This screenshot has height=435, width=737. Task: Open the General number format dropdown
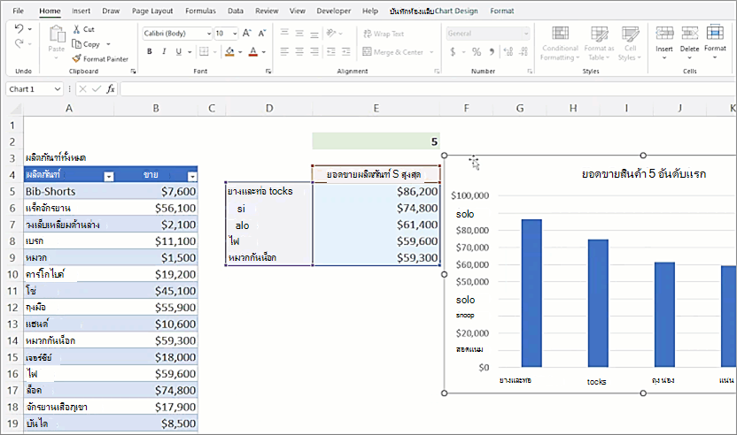click(x=526, y=34)
